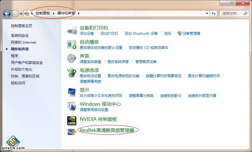
Task: Open 控制面板主页 in sidebar
Action: pos(22,26)
